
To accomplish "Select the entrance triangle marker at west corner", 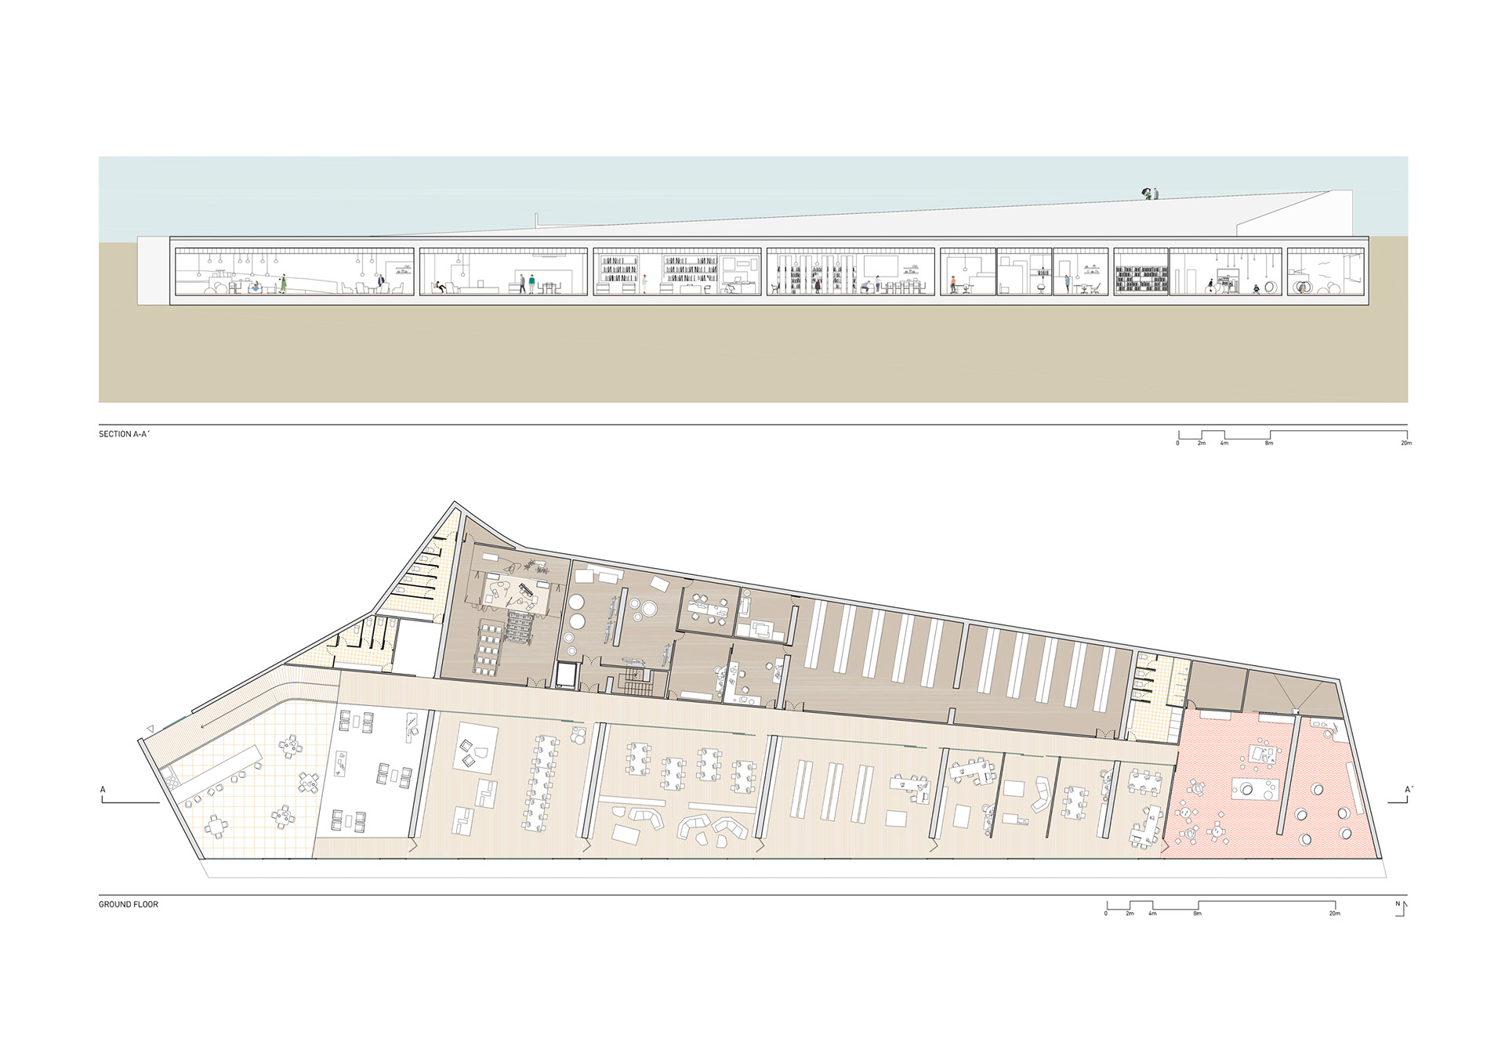I will [x=150, y=728].
